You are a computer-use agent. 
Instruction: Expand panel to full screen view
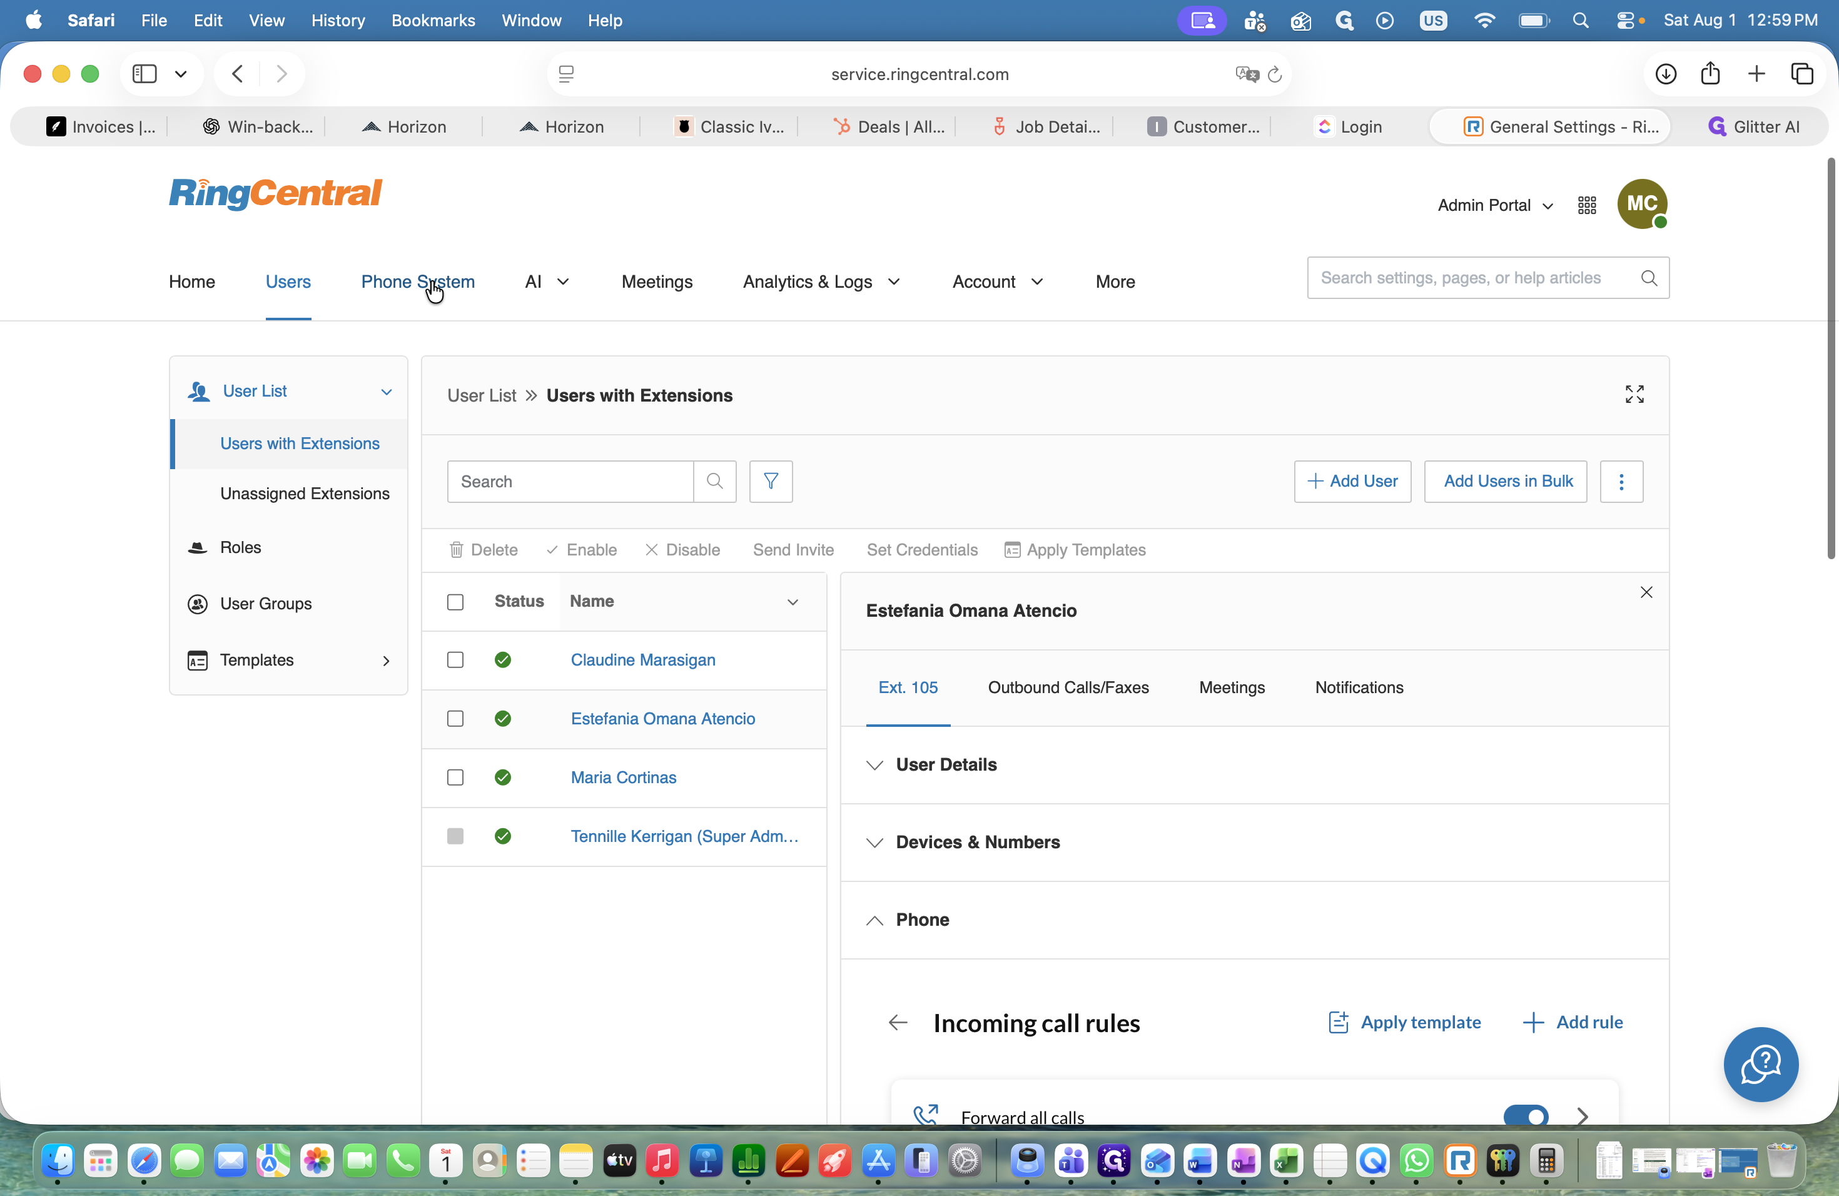[x=1634, y=395]
